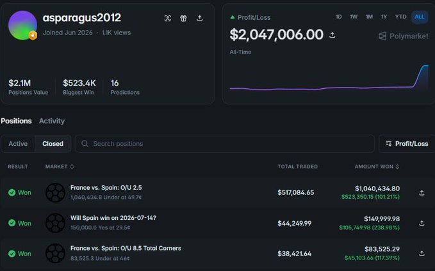Click the $83,525.29 amount won

382,249
